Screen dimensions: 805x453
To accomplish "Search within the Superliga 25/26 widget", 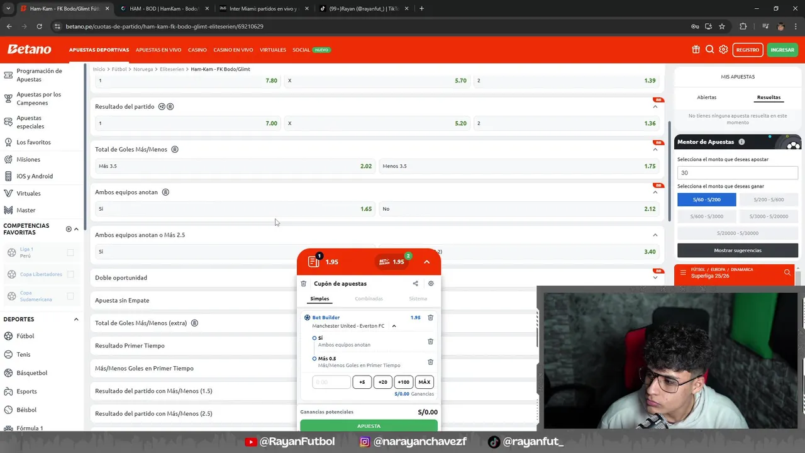I will coord(787,272).
